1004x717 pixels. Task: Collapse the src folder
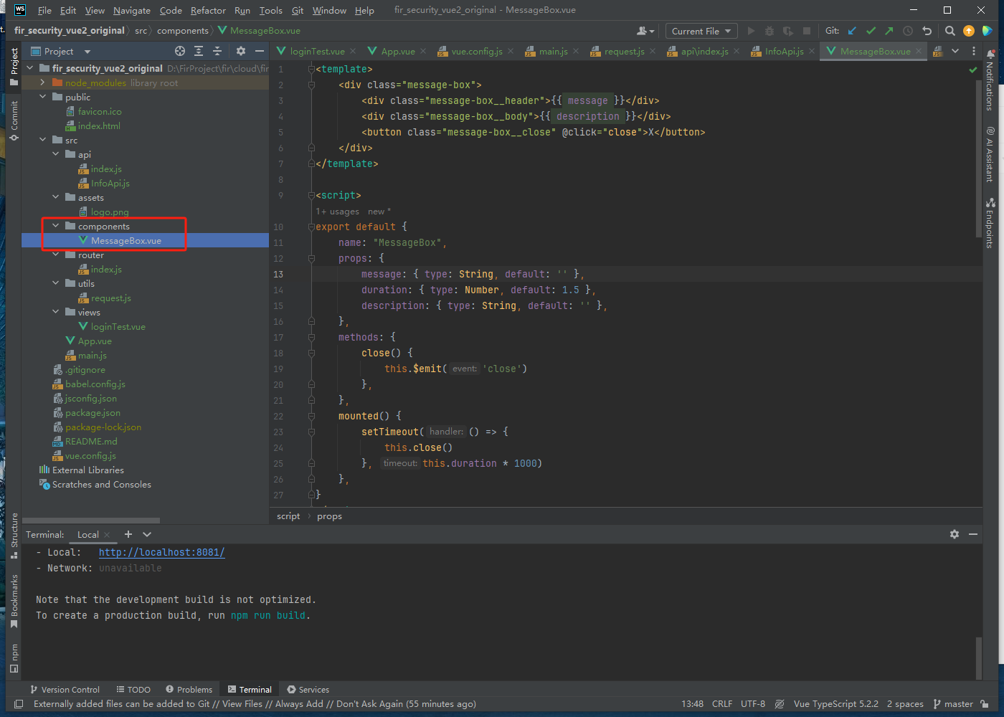43,140
